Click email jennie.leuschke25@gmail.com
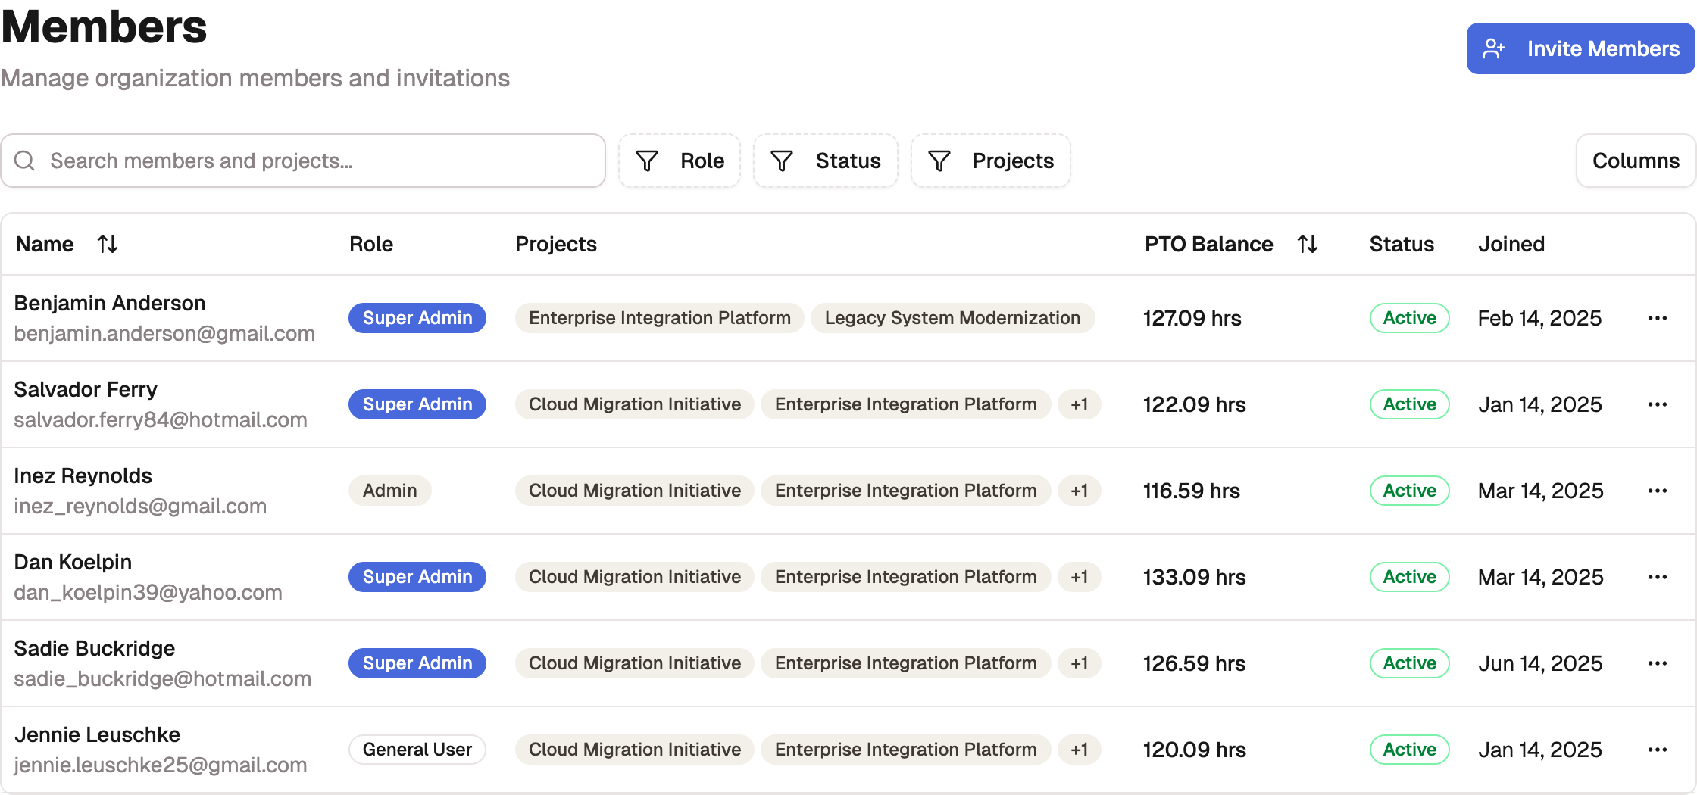Screen dimensions: 1697x795 (x=161, y=765)
